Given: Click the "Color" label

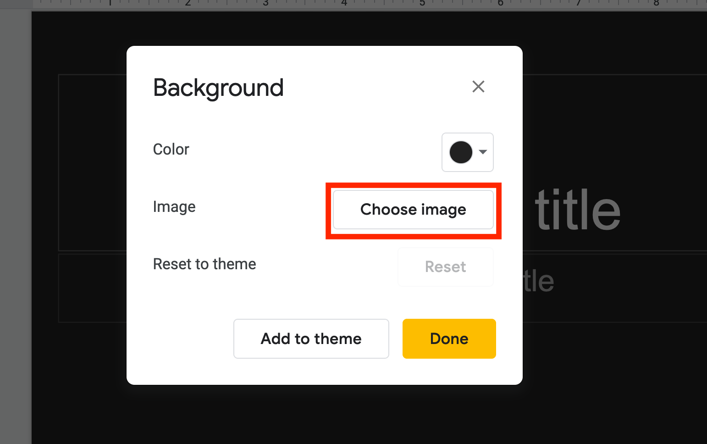Looking at the screenshot, I should 171,150.
